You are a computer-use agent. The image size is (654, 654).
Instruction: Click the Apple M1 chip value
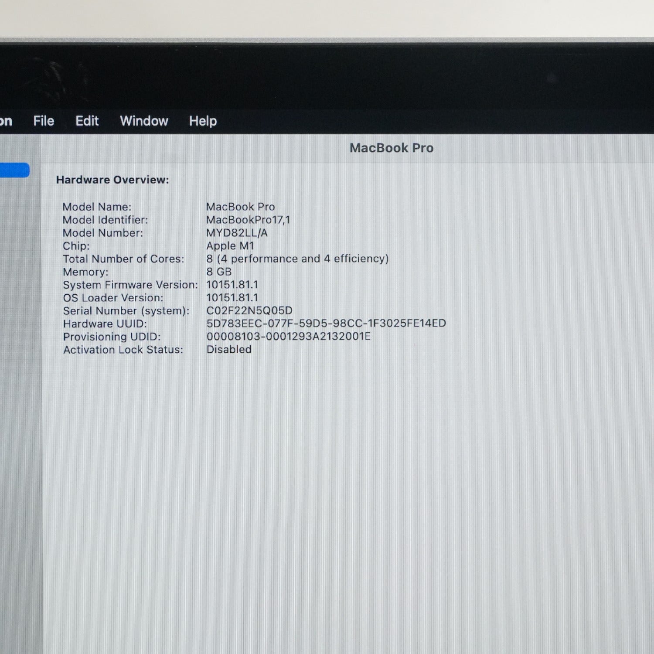pyautogui.click(x=230, y=246)
